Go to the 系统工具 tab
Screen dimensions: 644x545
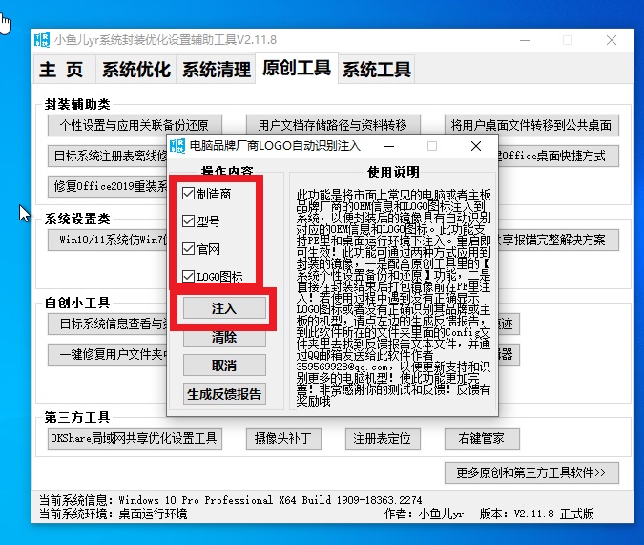tap(377, 70)
